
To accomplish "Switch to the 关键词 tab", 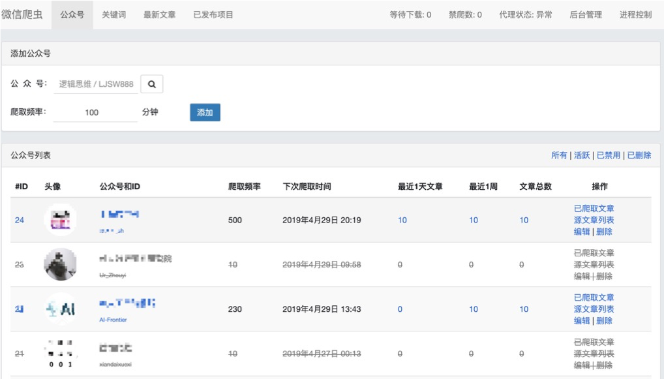I will [x=114, y=15].
